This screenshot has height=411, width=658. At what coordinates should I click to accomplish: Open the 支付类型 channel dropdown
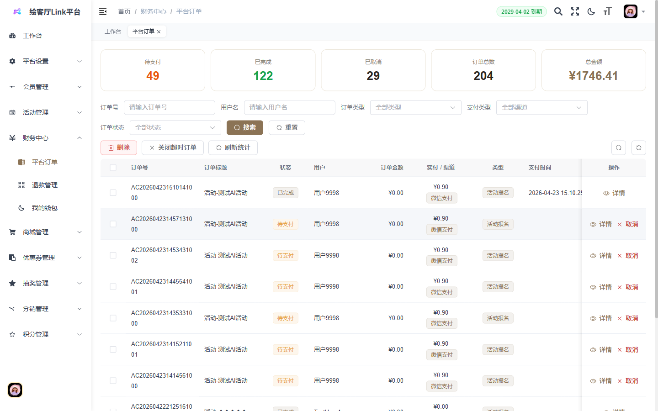[541, 107]
